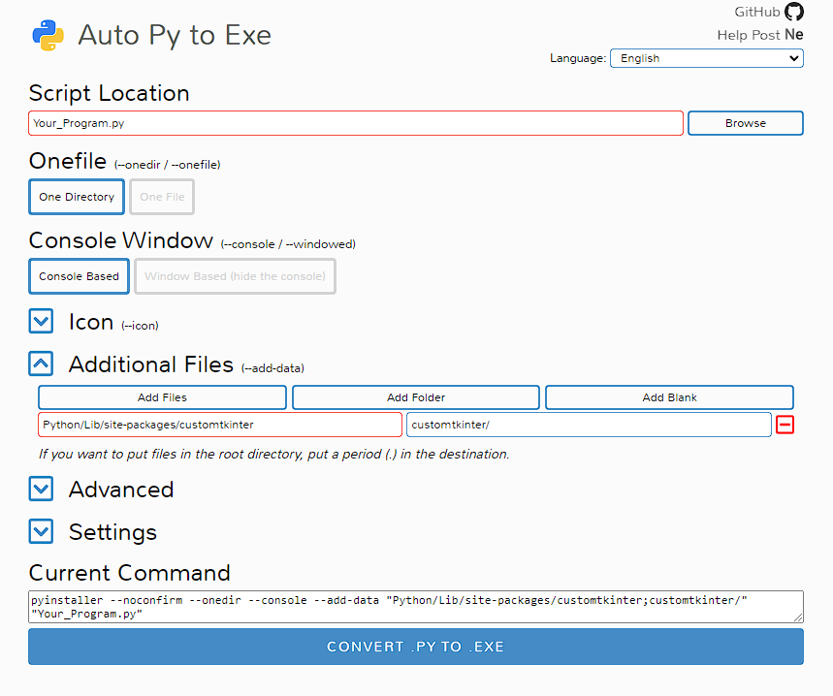Viewport: 833px width, 696px height.
Task: Click the Add Blank button
Action: (669, 397)
